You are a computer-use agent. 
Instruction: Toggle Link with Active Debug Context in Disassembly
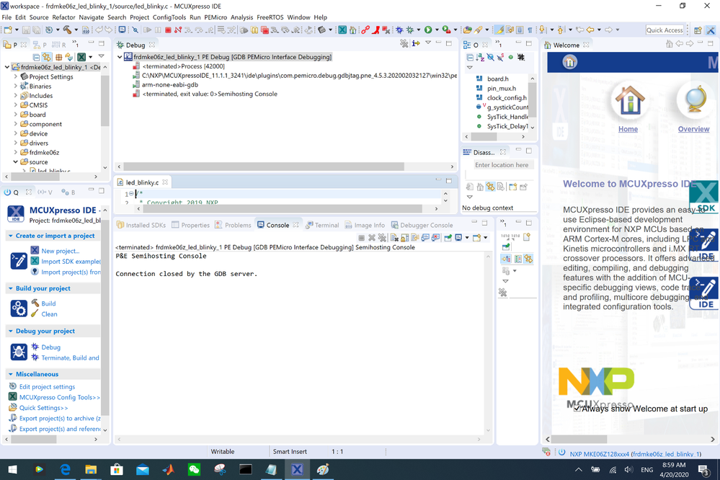(x=490, y=187)
